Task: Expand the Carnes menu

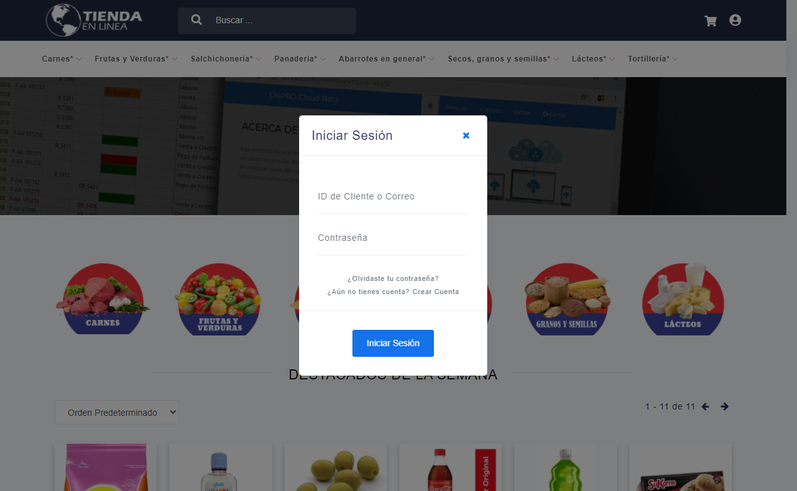Action: (62, 59)
